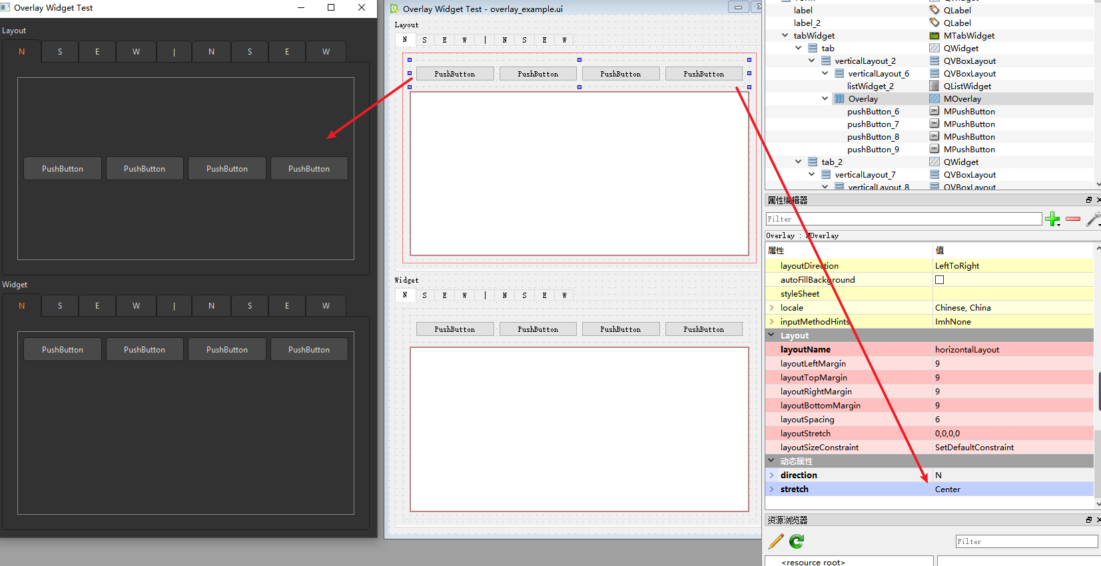Image resolution: width=1101 pixels, height=566 pixels.
Task: Select the first S tab in the dark Layout preview
Action: click(x=60, y=52)
